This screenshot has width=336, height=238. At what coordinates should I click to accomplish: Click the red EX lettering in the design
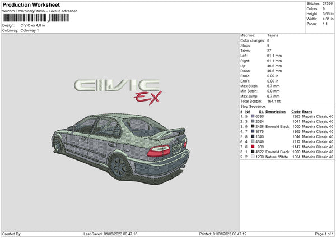tap(147, 98)
